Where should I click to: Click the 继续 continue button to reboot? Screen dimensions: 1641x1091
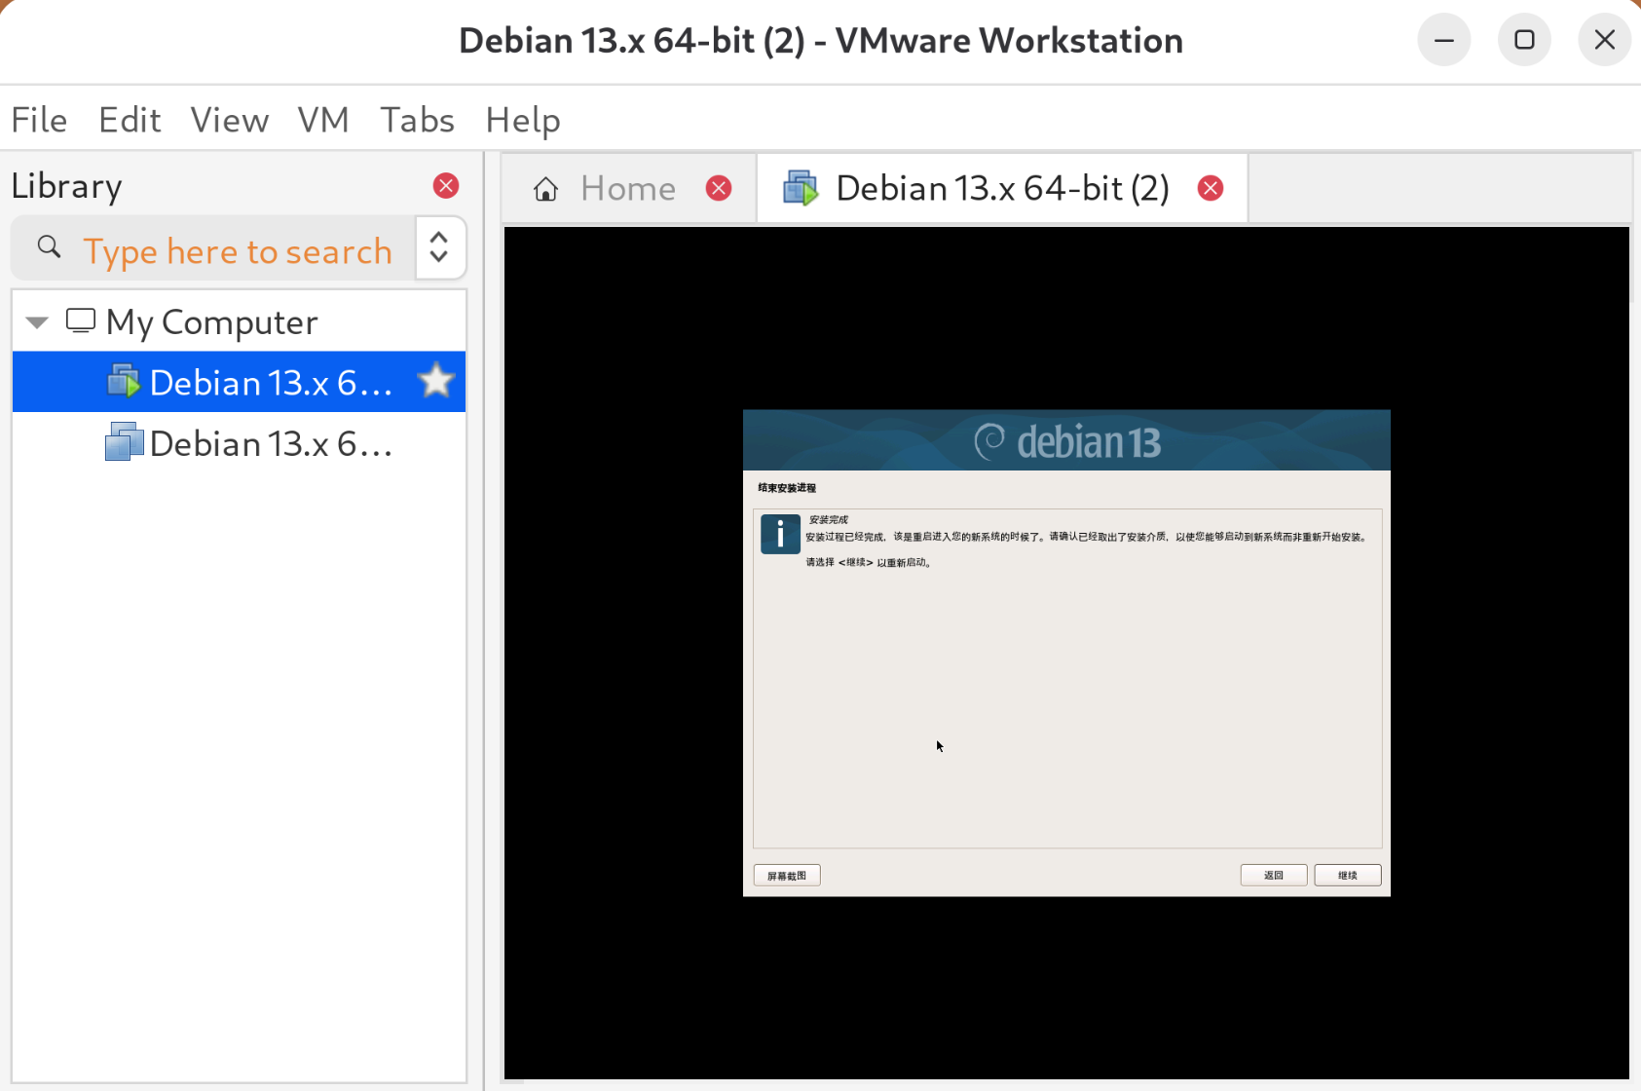(x=1348, y=876)
